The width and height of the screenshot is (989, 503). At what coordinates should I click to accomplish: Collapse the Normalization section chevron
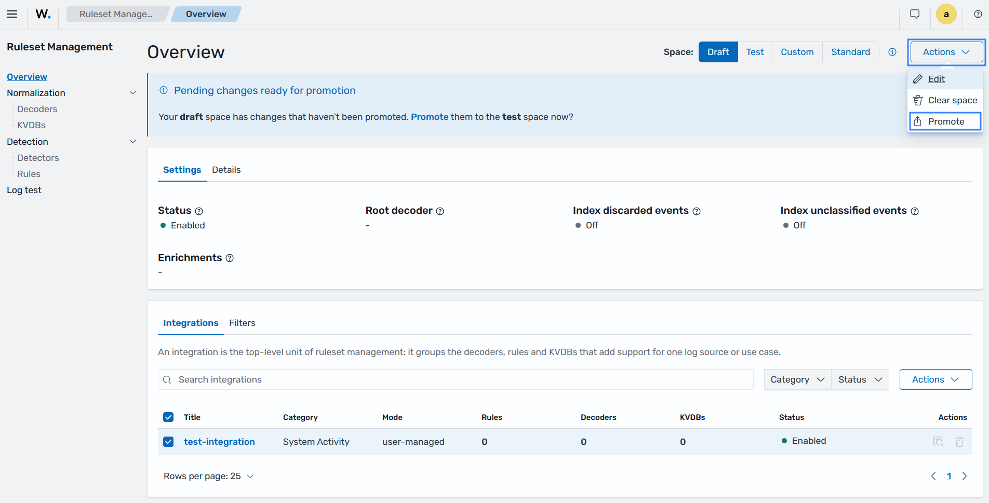point(132,93)
